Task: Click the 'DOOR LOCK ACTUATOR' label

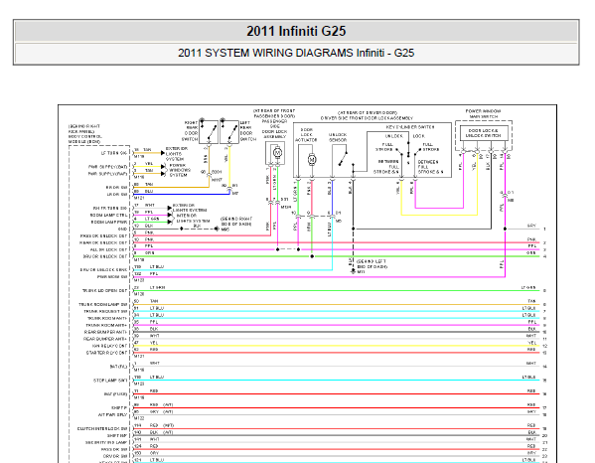Action: click(x=306, y=135)
